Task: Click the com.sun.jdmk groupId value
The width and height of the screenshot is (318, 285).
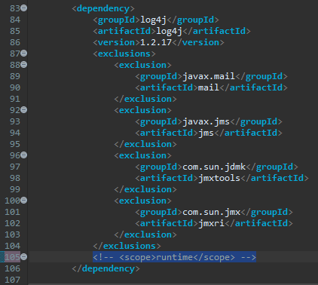Action: 214,167
